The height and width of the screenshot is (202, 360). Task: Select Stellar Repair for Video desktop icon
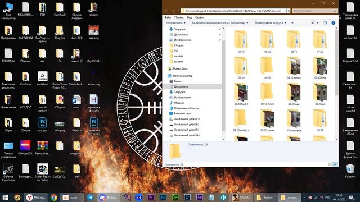(x=43, y=172)
